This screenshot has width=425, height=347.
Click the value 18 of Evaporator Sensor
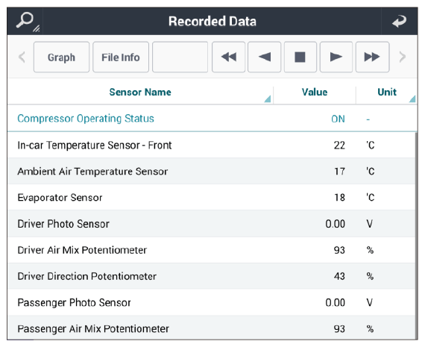coord(339,198)
